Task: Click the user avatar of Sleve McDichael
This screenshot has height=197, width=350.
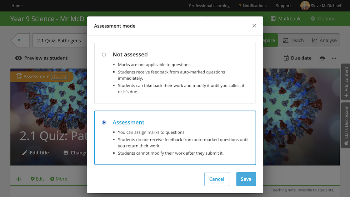Action: [305, 6]
